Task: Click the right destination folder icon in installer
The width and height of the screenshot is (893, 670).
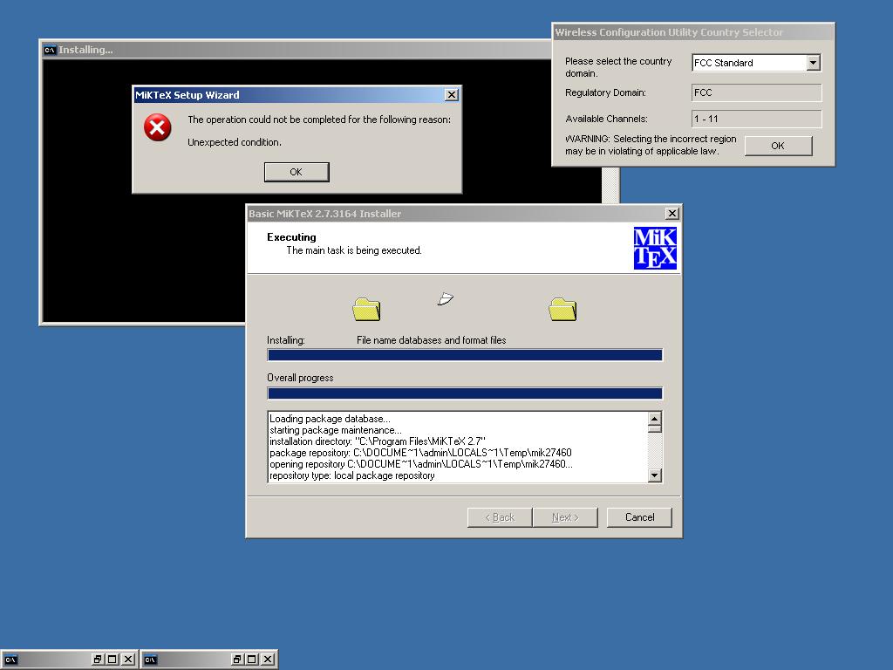Action: coord(562,309)
